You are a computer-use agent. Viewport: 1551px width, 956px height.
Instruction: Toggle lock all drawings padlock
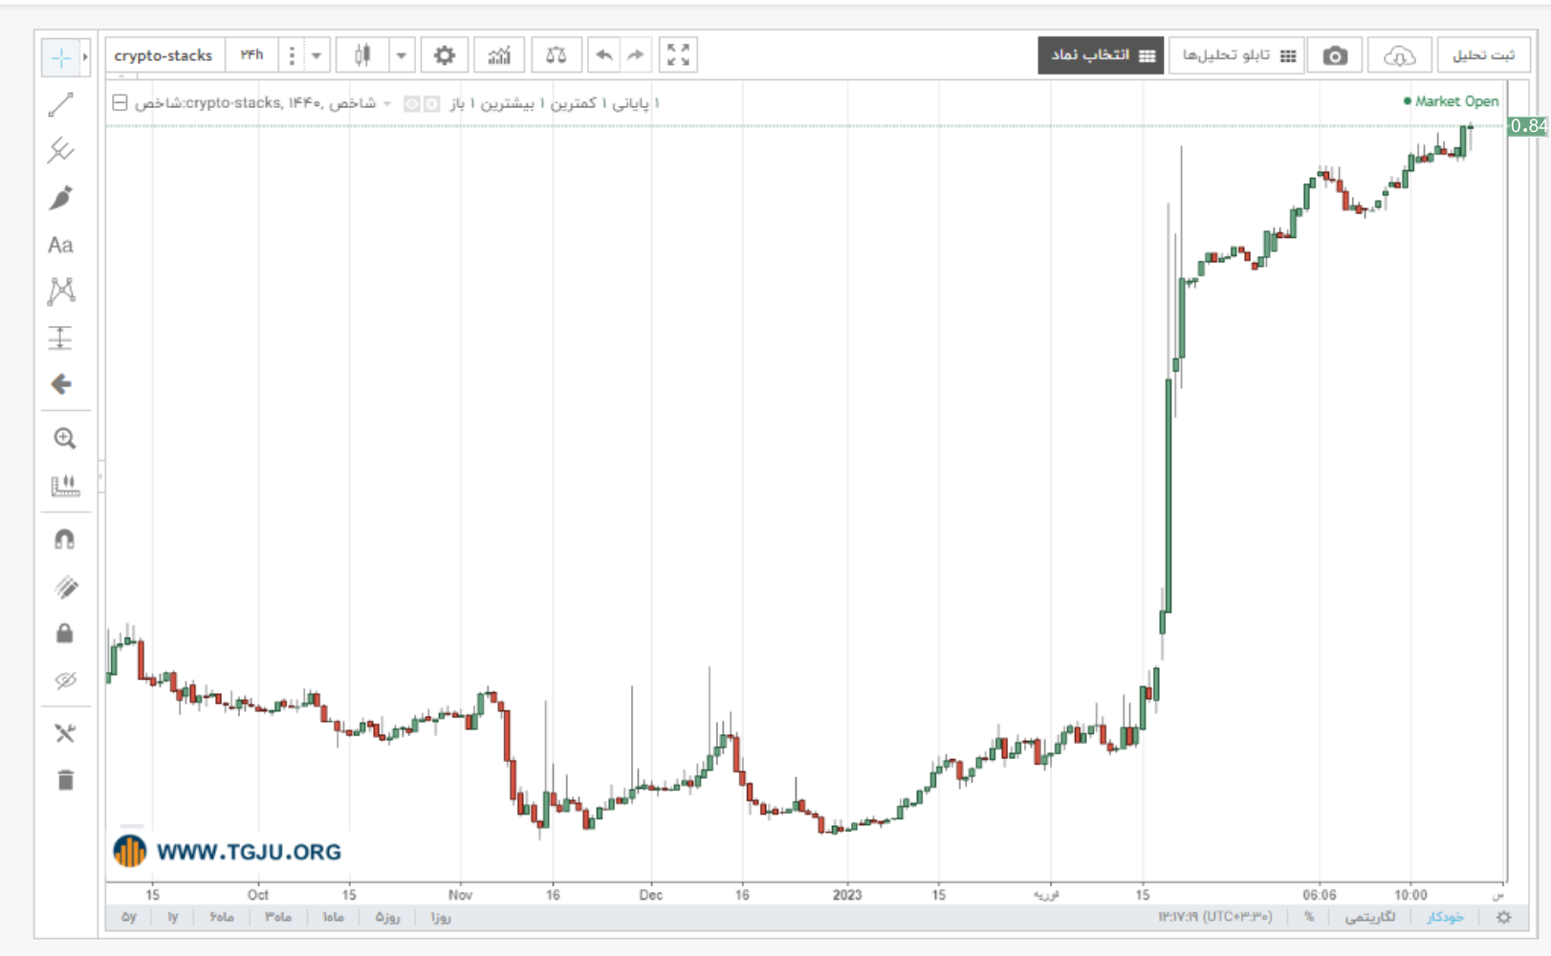[x=64, y=633]
